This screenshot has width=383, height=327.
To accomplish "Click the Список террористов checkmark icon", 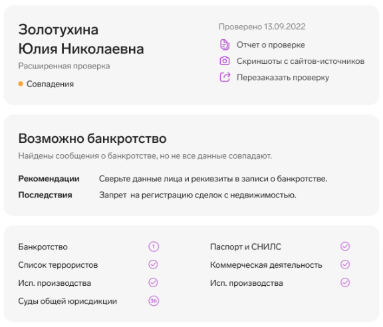I will click(x=153, y=265).
